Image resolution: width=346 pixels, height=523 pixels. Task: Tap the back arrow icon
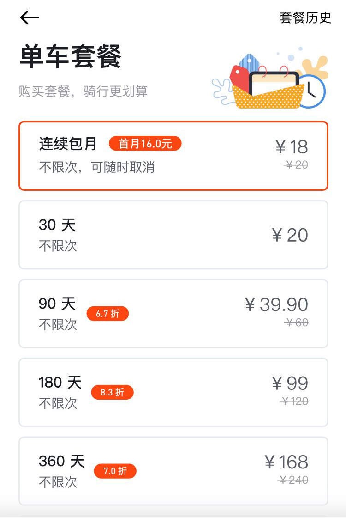tap(30, 18)
